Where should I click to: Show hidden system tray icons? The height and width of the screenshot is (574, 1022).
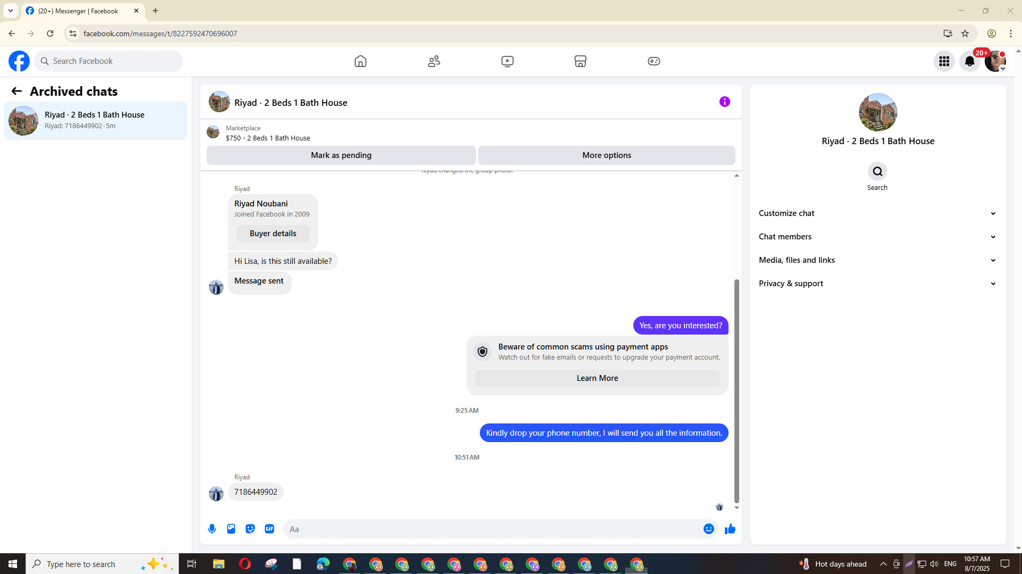[884, 564]
